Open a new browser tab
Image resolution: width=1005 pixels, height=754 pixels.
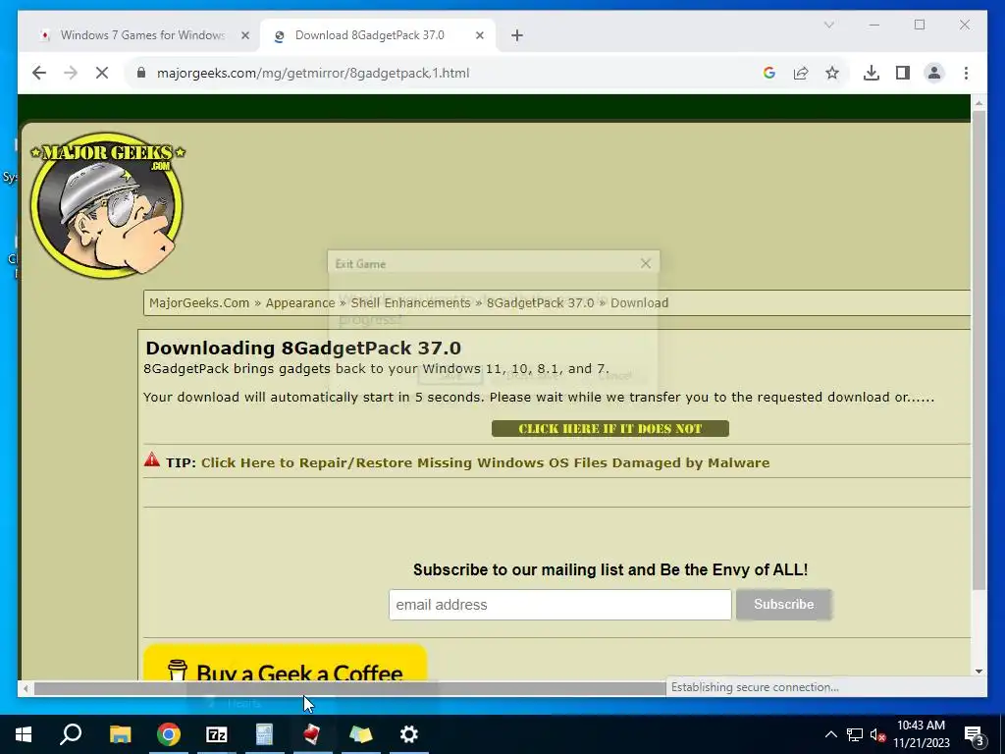[517, 35]
